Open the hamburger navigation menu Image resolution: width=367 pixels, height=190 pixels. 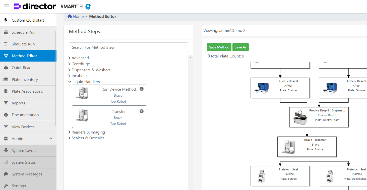click(7, 6)
